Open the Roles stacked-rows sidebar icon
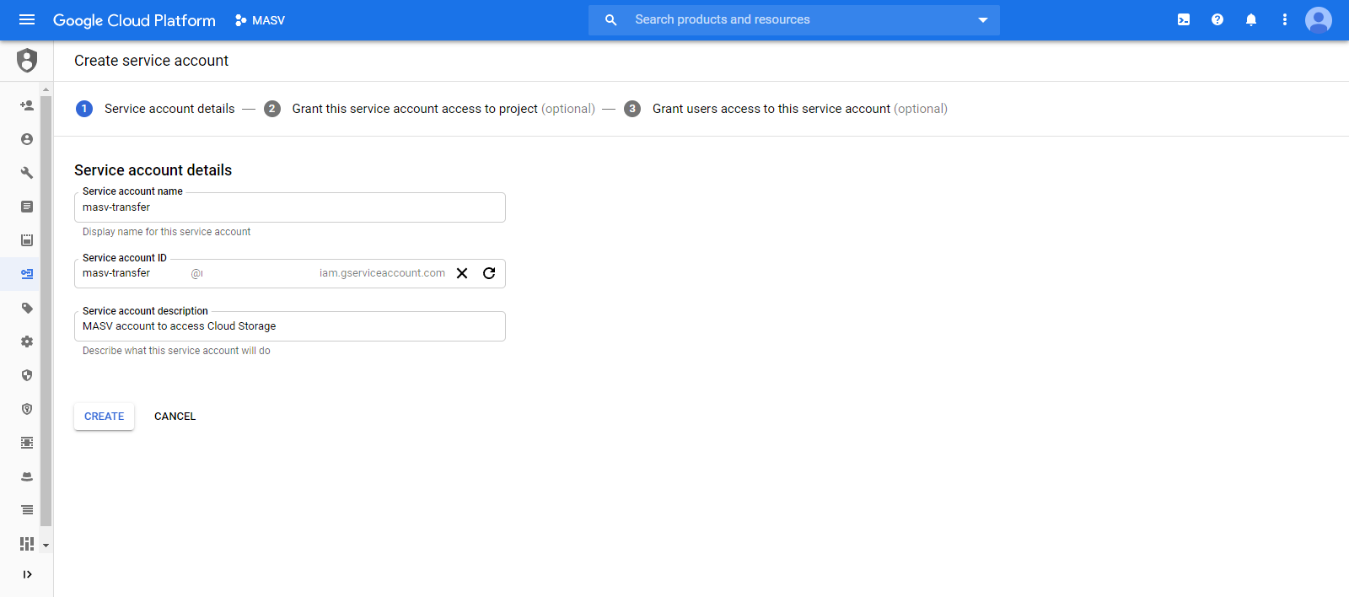This screenshot has height=597, width=1349. 27,443
